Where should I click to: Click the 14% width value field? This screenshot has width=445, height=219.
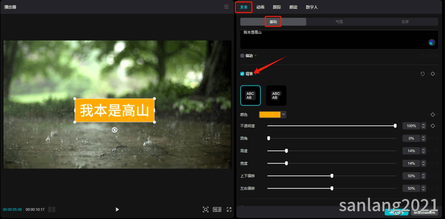[x=411, y=163]
